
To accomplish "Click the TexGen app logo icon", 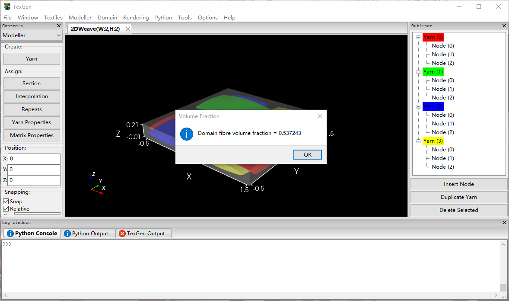I will [7, 6].
